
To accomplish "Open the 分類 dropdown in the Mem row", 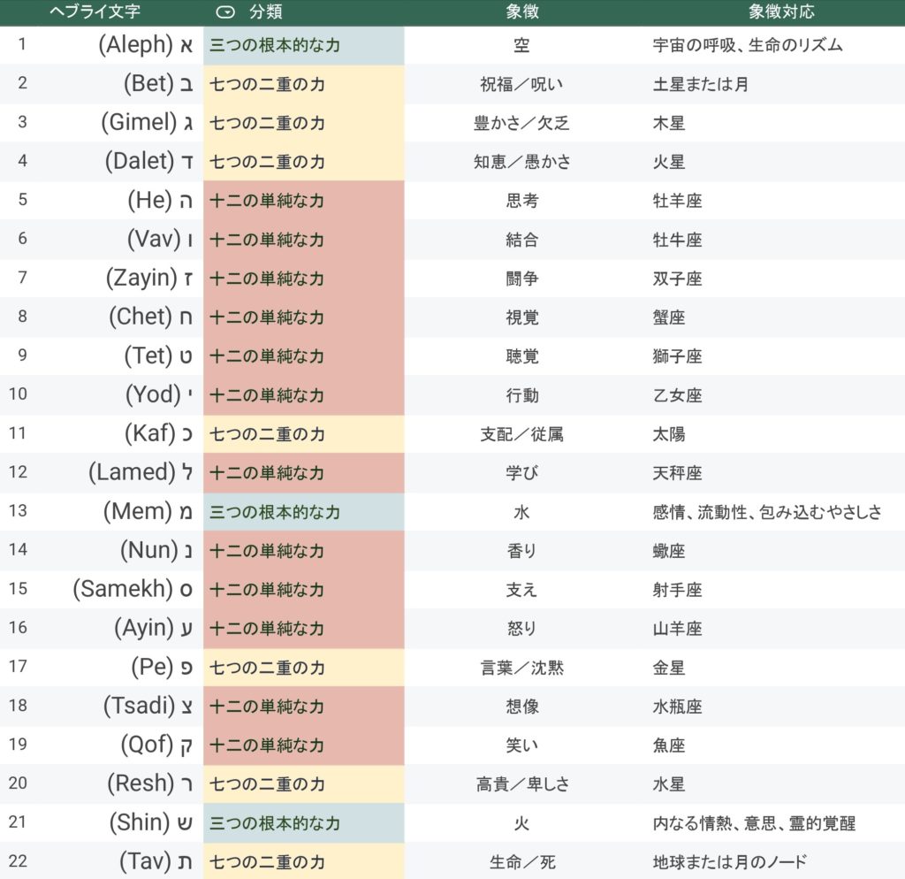I will tap(303, 512).
